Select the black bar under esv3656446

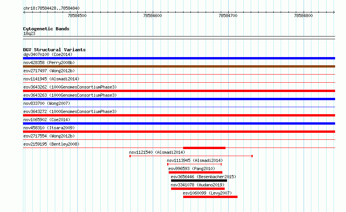pyautogui.click(x=199, y=181)
